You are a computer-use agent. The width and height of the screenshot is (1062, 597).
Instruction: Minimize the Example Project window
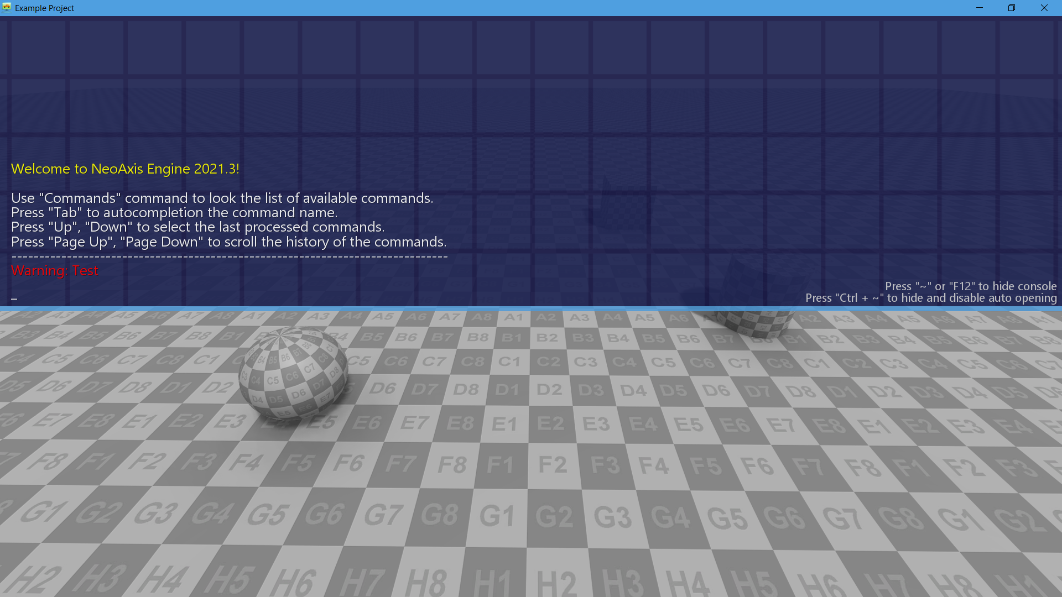(980, 8)
